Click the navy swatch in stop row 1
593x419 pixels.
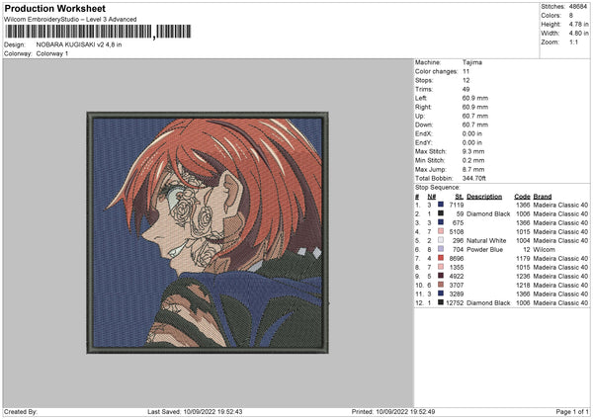click(441, 205)
